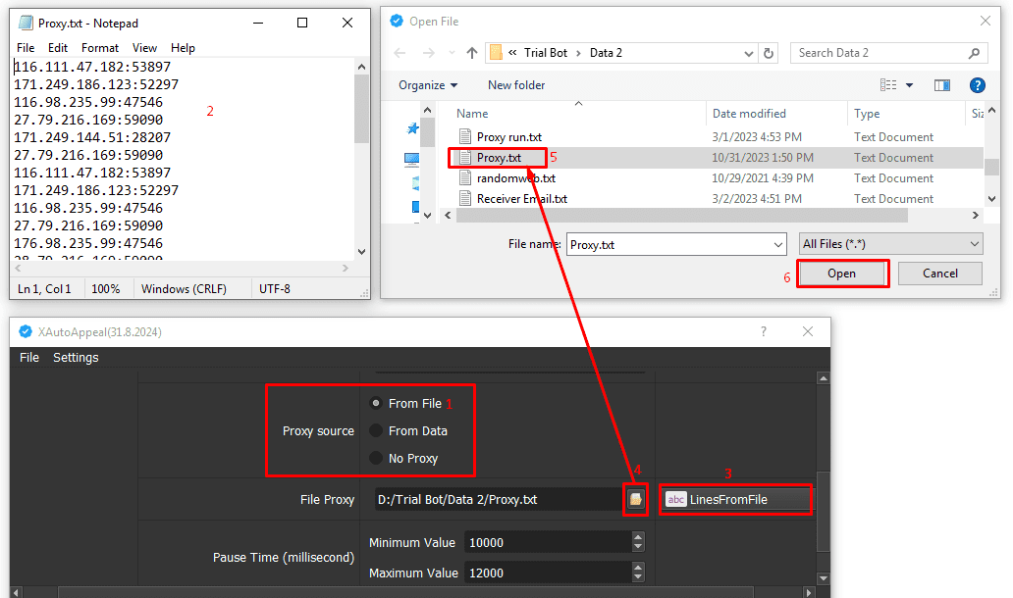Click the File name input containing Proxy.txt
The width and height of the screenshot is (1013, 598).
tap(668, 244)
